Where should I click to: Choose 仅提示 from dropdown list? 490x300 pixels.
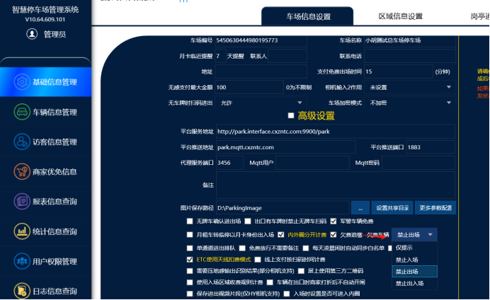414,248
